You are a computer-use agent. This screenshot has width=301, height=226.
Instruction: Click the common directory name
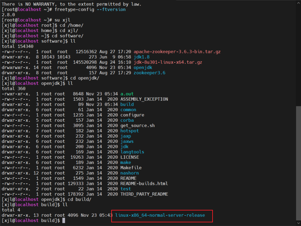tap(128, 110)
